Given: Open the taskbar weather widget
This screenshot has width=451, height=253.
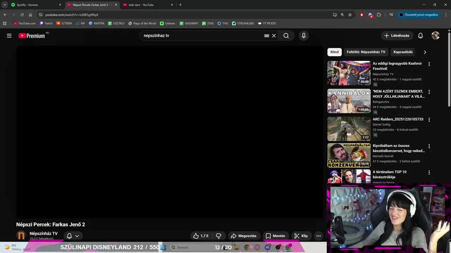Looking at the screenshot, I should tap(17, 247).
